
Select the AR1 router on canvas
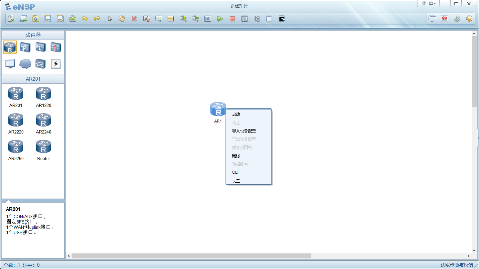tap(218, 109)
